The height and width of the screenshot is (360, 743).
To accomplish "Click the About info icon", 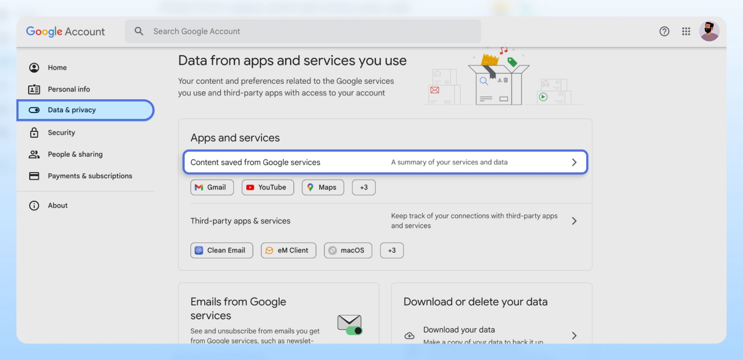I will 34,206.
